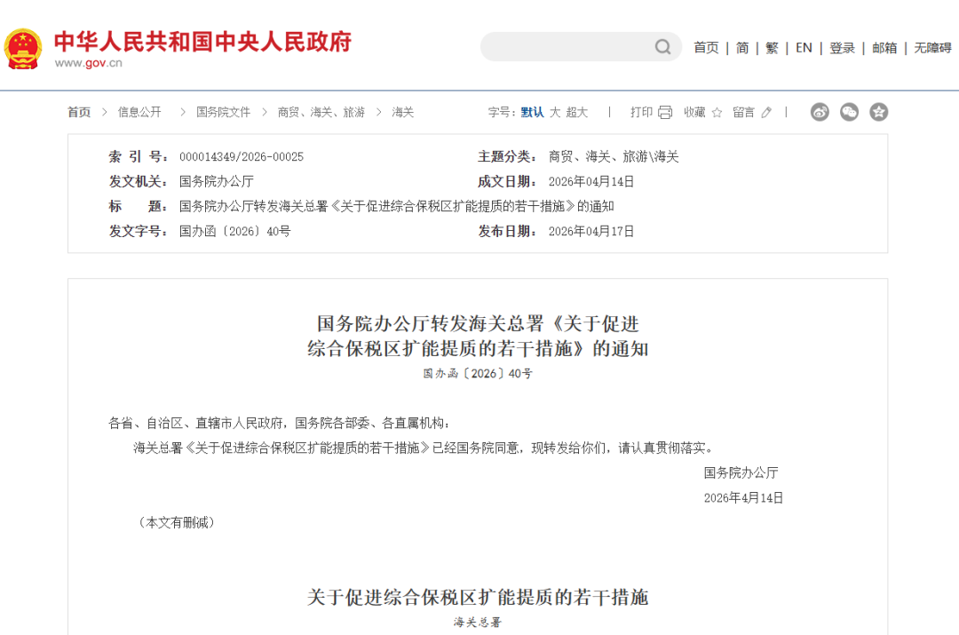The image size is (959, 635).
Task: Set font size to 默认
Action: pos(532,112)
